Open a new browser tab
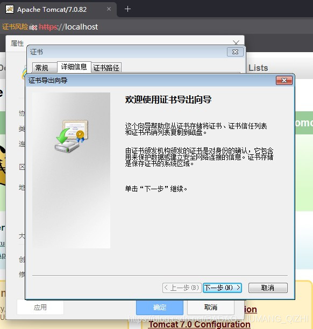 click(127, 9)
